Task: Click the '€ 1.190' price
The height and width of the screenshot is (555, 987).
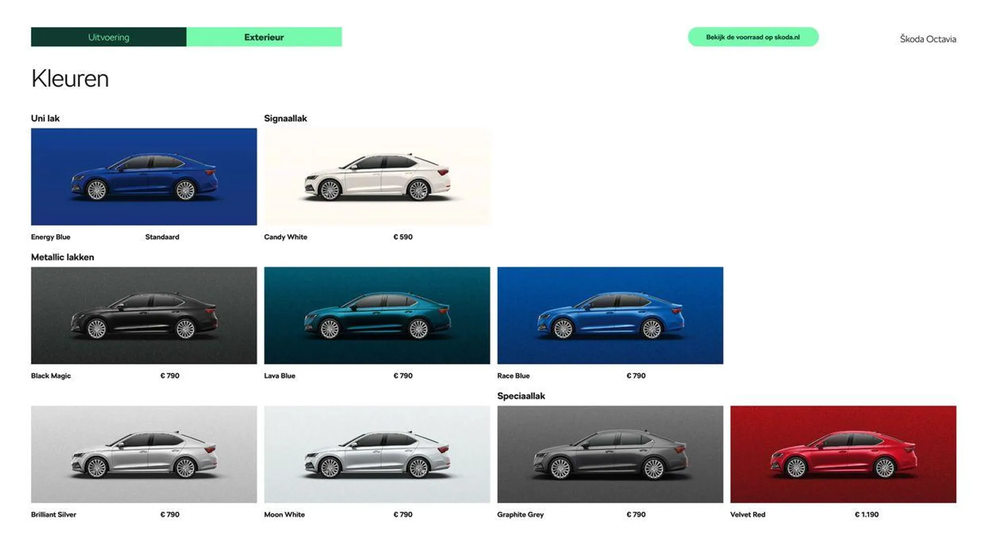Action: coord(867,514)
